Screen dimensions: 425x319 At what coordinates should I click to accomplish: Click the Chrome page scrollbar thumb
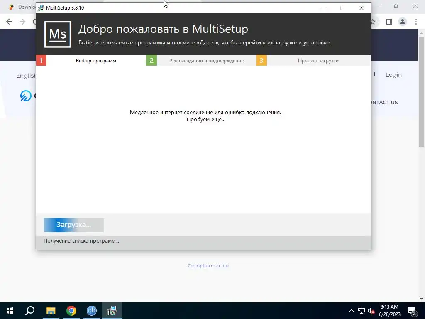point(421,92)
